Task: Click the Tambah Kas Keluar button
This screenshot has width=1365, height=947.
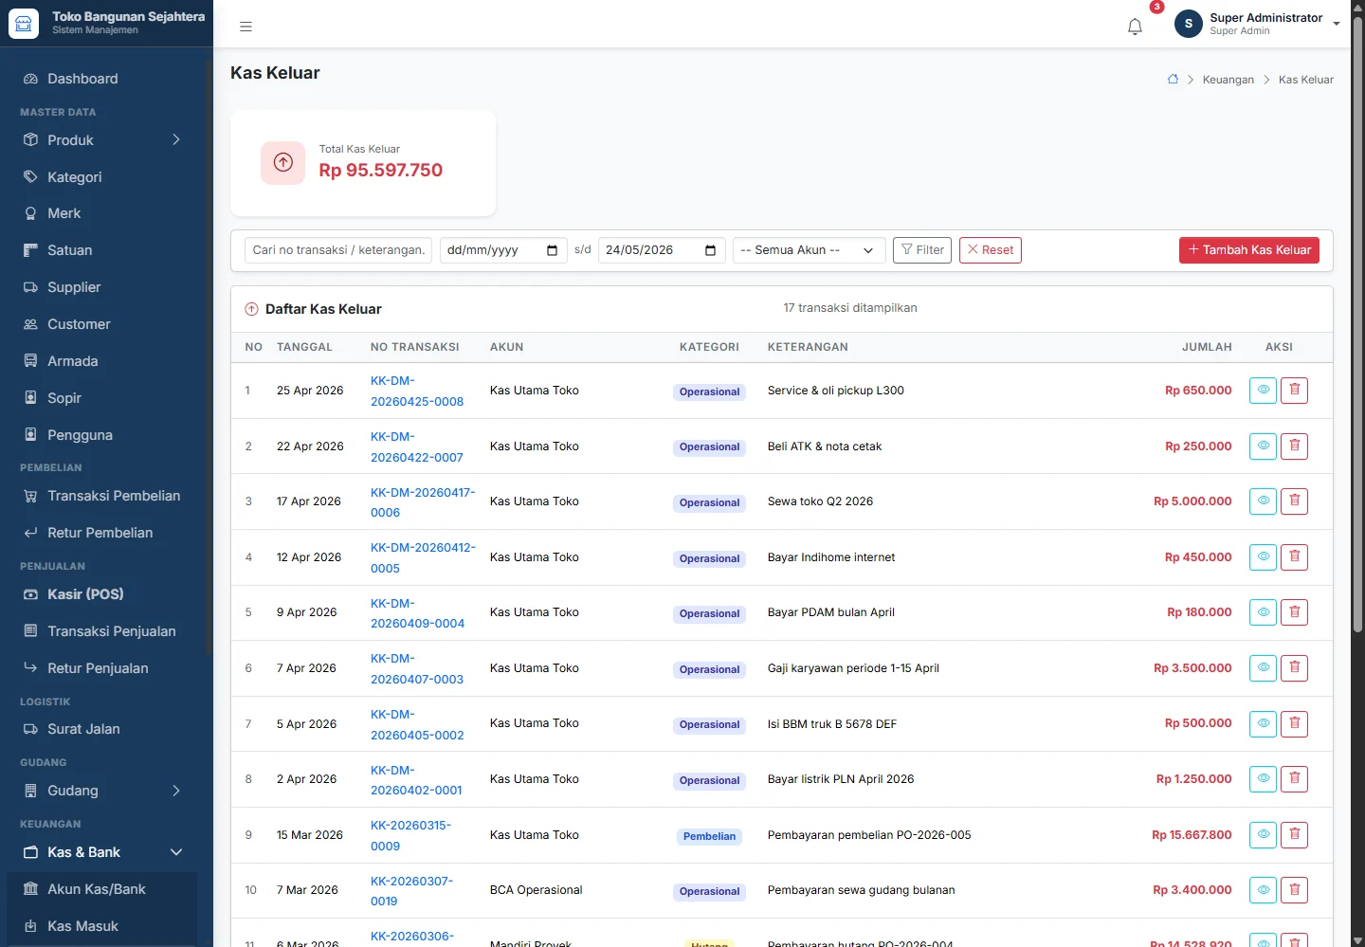Action: point(1249,250)
